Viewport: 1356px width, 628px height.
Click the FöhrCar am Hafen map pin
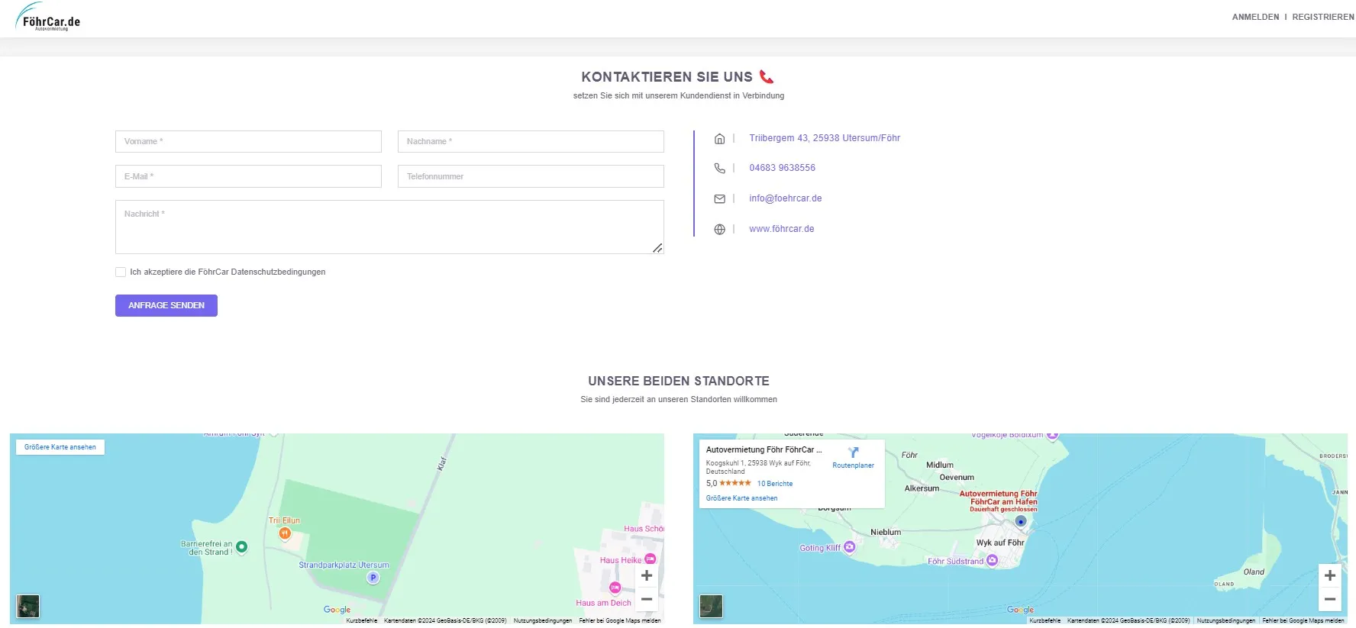[x=1021, y=522]
